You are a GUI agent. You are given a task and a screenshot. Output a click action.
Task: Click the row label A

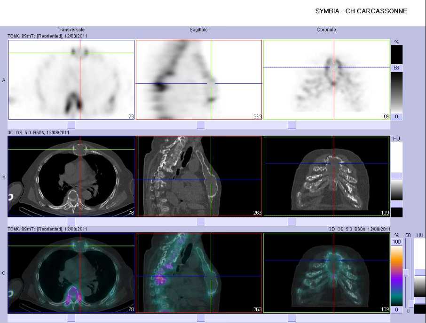(x=4, y=80)
